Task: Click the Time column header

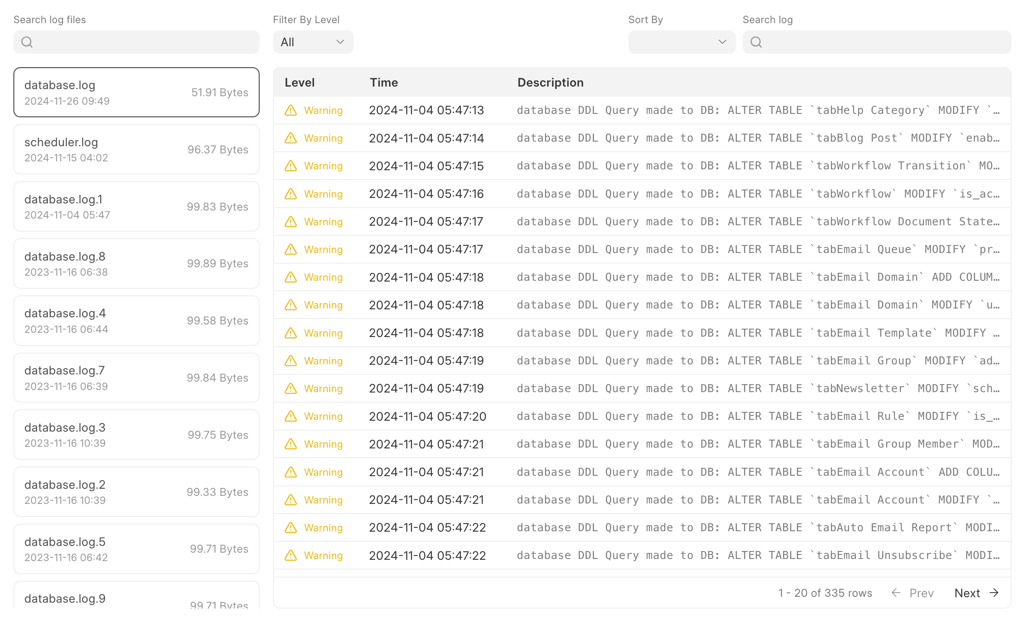Action: [x=384, y=82]
